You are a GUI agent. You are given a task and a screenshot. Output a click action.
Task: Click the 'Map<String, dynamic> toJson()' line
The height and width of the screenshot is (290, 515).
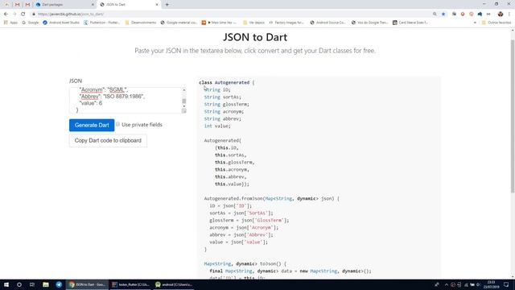click(x=245, y=263)
